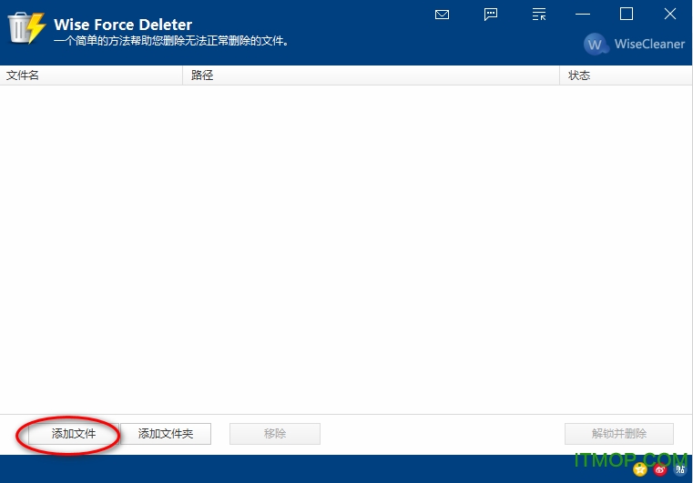Screen dimensions: 693x483
Task: Click the yellow star share icon
Action: tap(640, 468)
